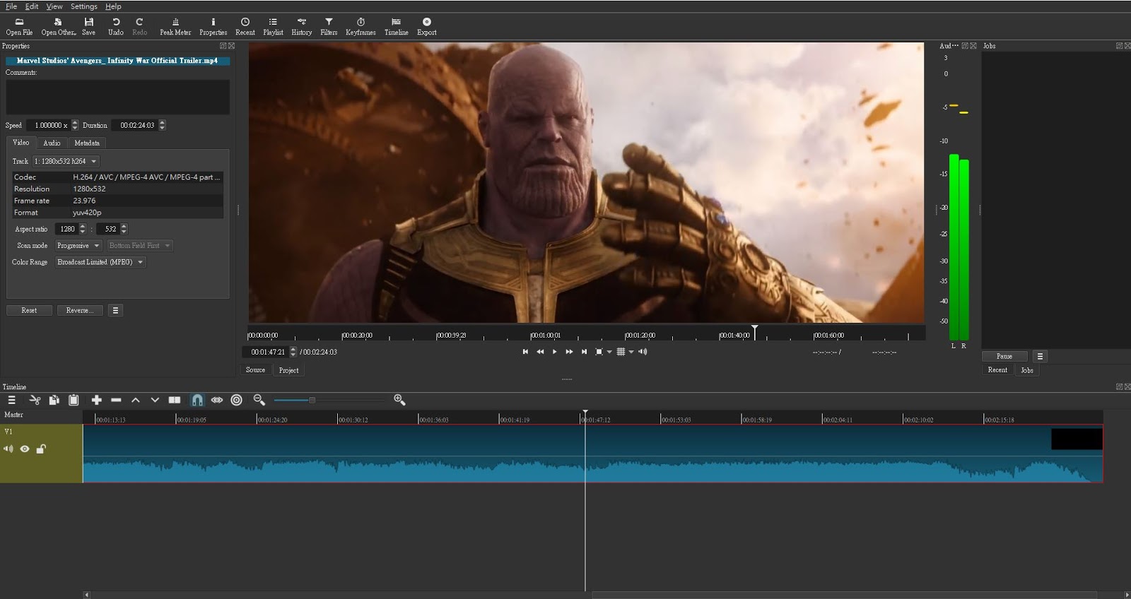Expand the Scan mode Progressive dropdown
Screen dimensions: 1131x599
tap(78, 246)
